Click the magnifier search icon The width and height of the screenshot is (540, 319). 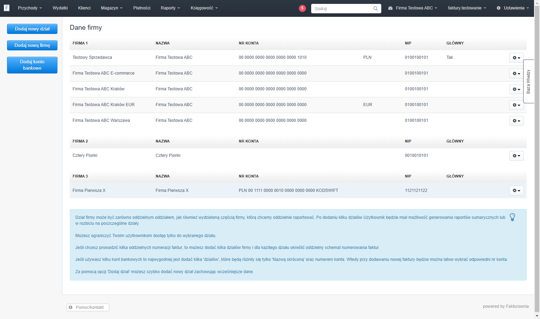click(376, 8)
